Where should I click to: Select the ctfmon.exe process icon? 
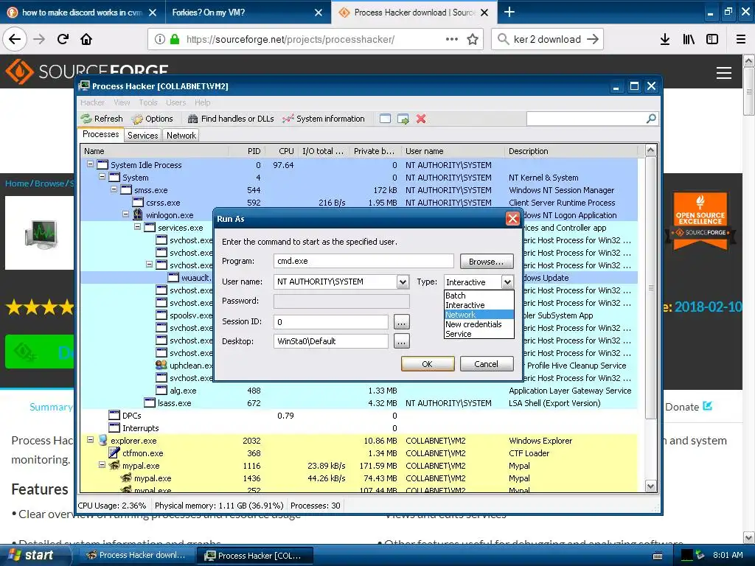pyautogui.click(x=114, y=453)
